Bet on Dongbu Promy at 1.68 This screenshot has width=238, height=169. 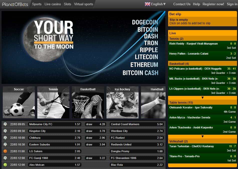pyautogui.click(x=137, y=151)
